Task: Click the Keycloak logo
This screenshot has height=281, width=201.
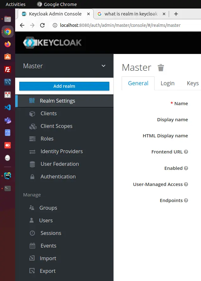Action: pos(52,43)
